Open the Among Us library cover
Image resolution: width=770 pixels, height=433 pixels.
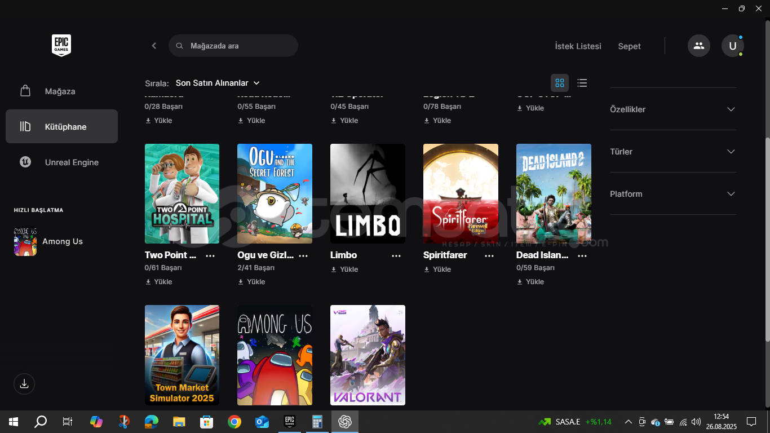[x=275, y=355]
